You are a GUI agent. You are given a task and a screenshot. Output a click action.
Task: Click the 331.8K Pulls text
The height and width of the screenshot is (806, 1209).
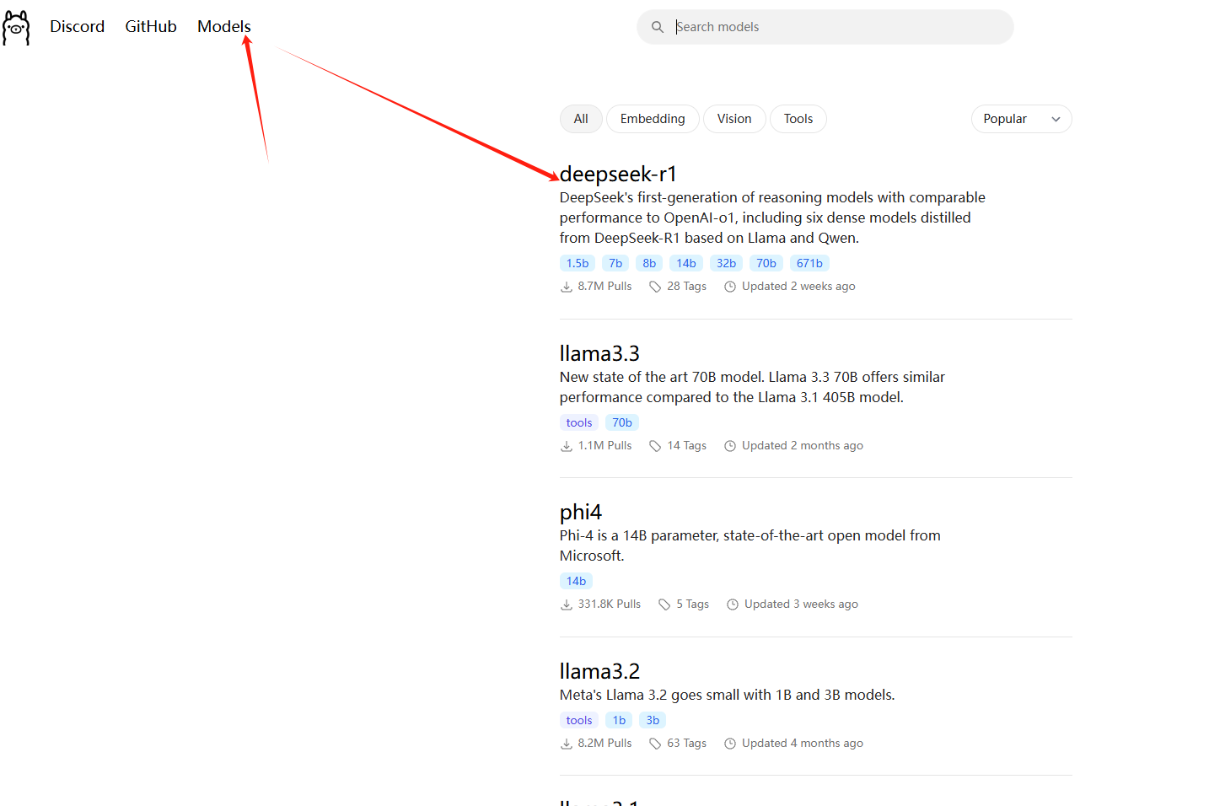pos(610,604)
